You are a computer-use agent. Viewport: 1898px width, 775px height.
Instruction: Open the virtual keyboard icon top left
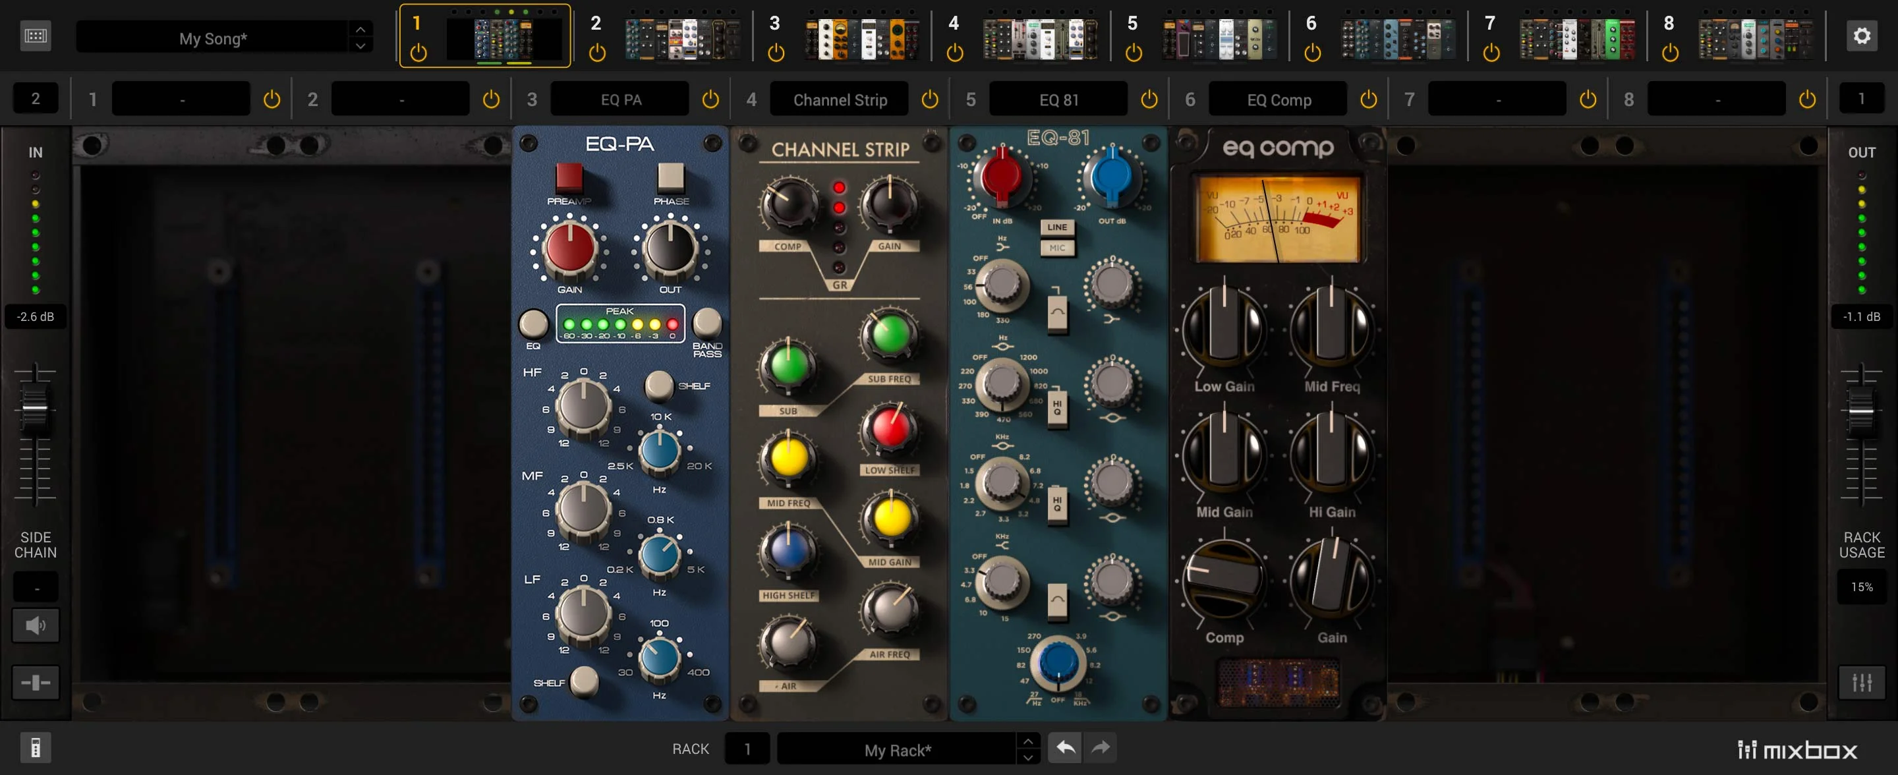36,36
